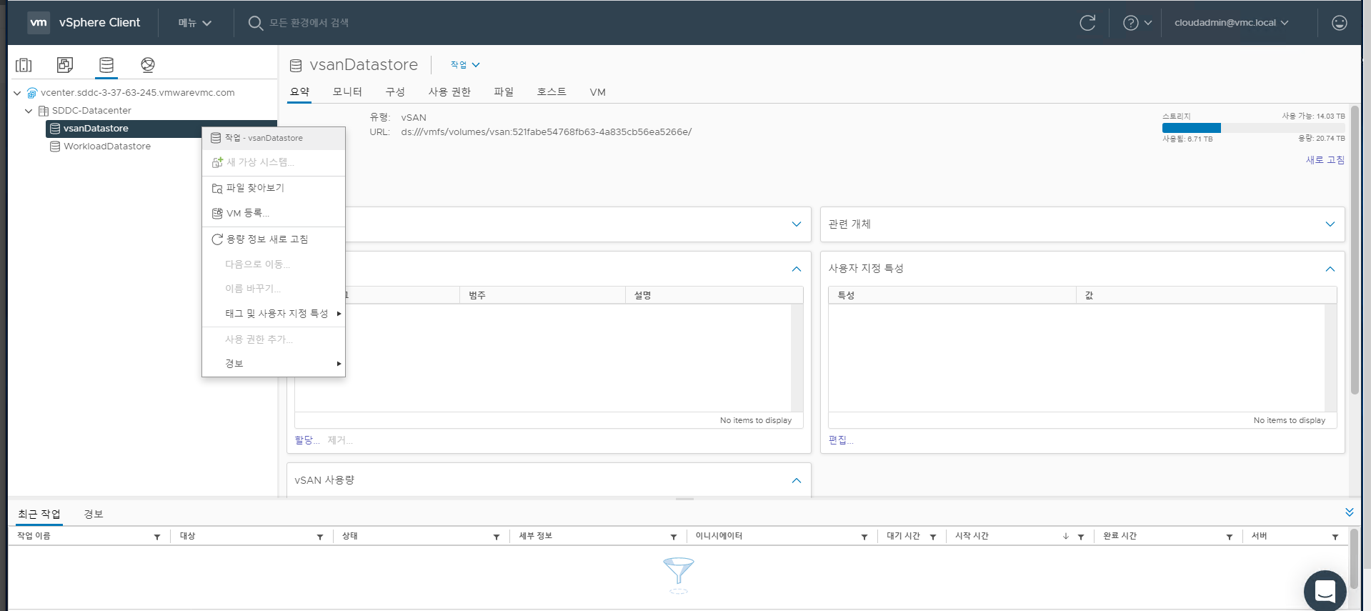The width and height of the screenshot is (1371, 611).
Task: Click the bottom pane vertical scrollbar
Action: click(1354, 559)
